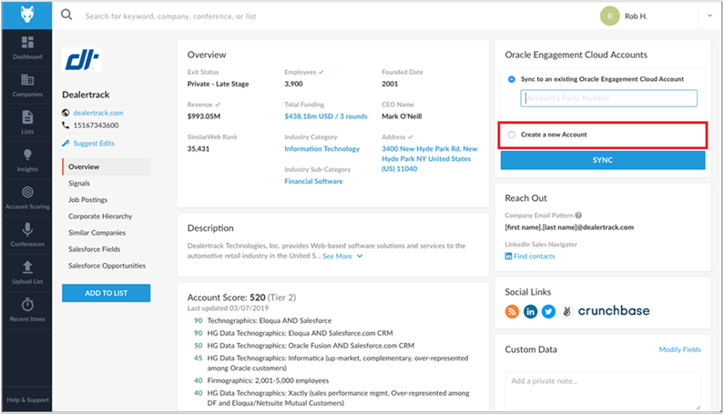This screenshot has height=414, width=724.
Task: Click the Upload List icon
Action: pyautogui.click(x=27, y=267)
